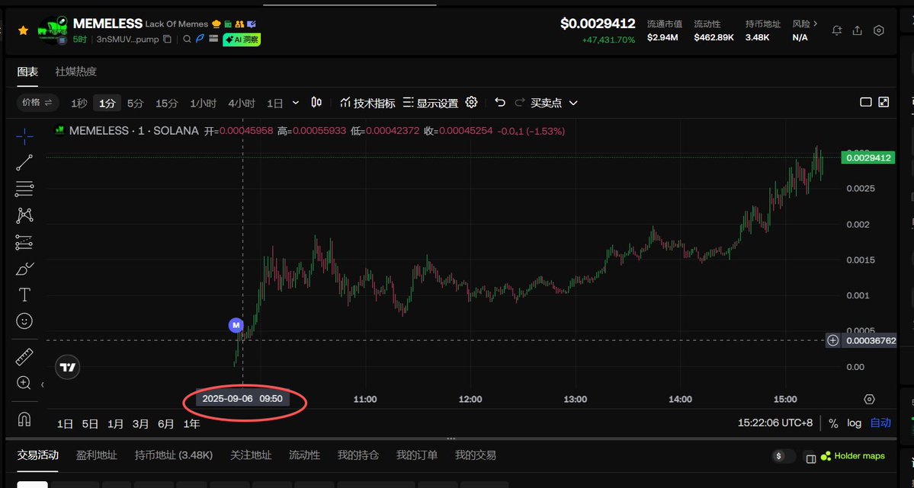Screen dimensions: 914x488
Task: Open the 交易活动 tab
Action: coord(38,455)
